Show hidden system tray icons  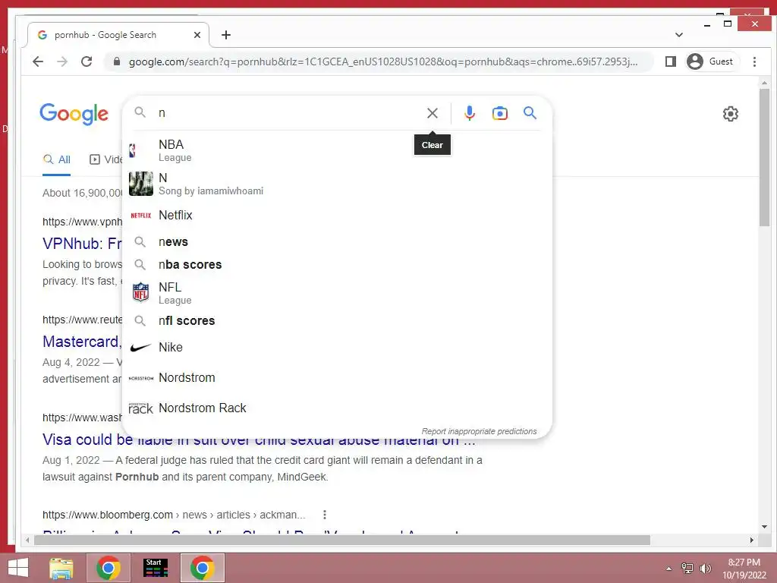click(x=669, y=569)
